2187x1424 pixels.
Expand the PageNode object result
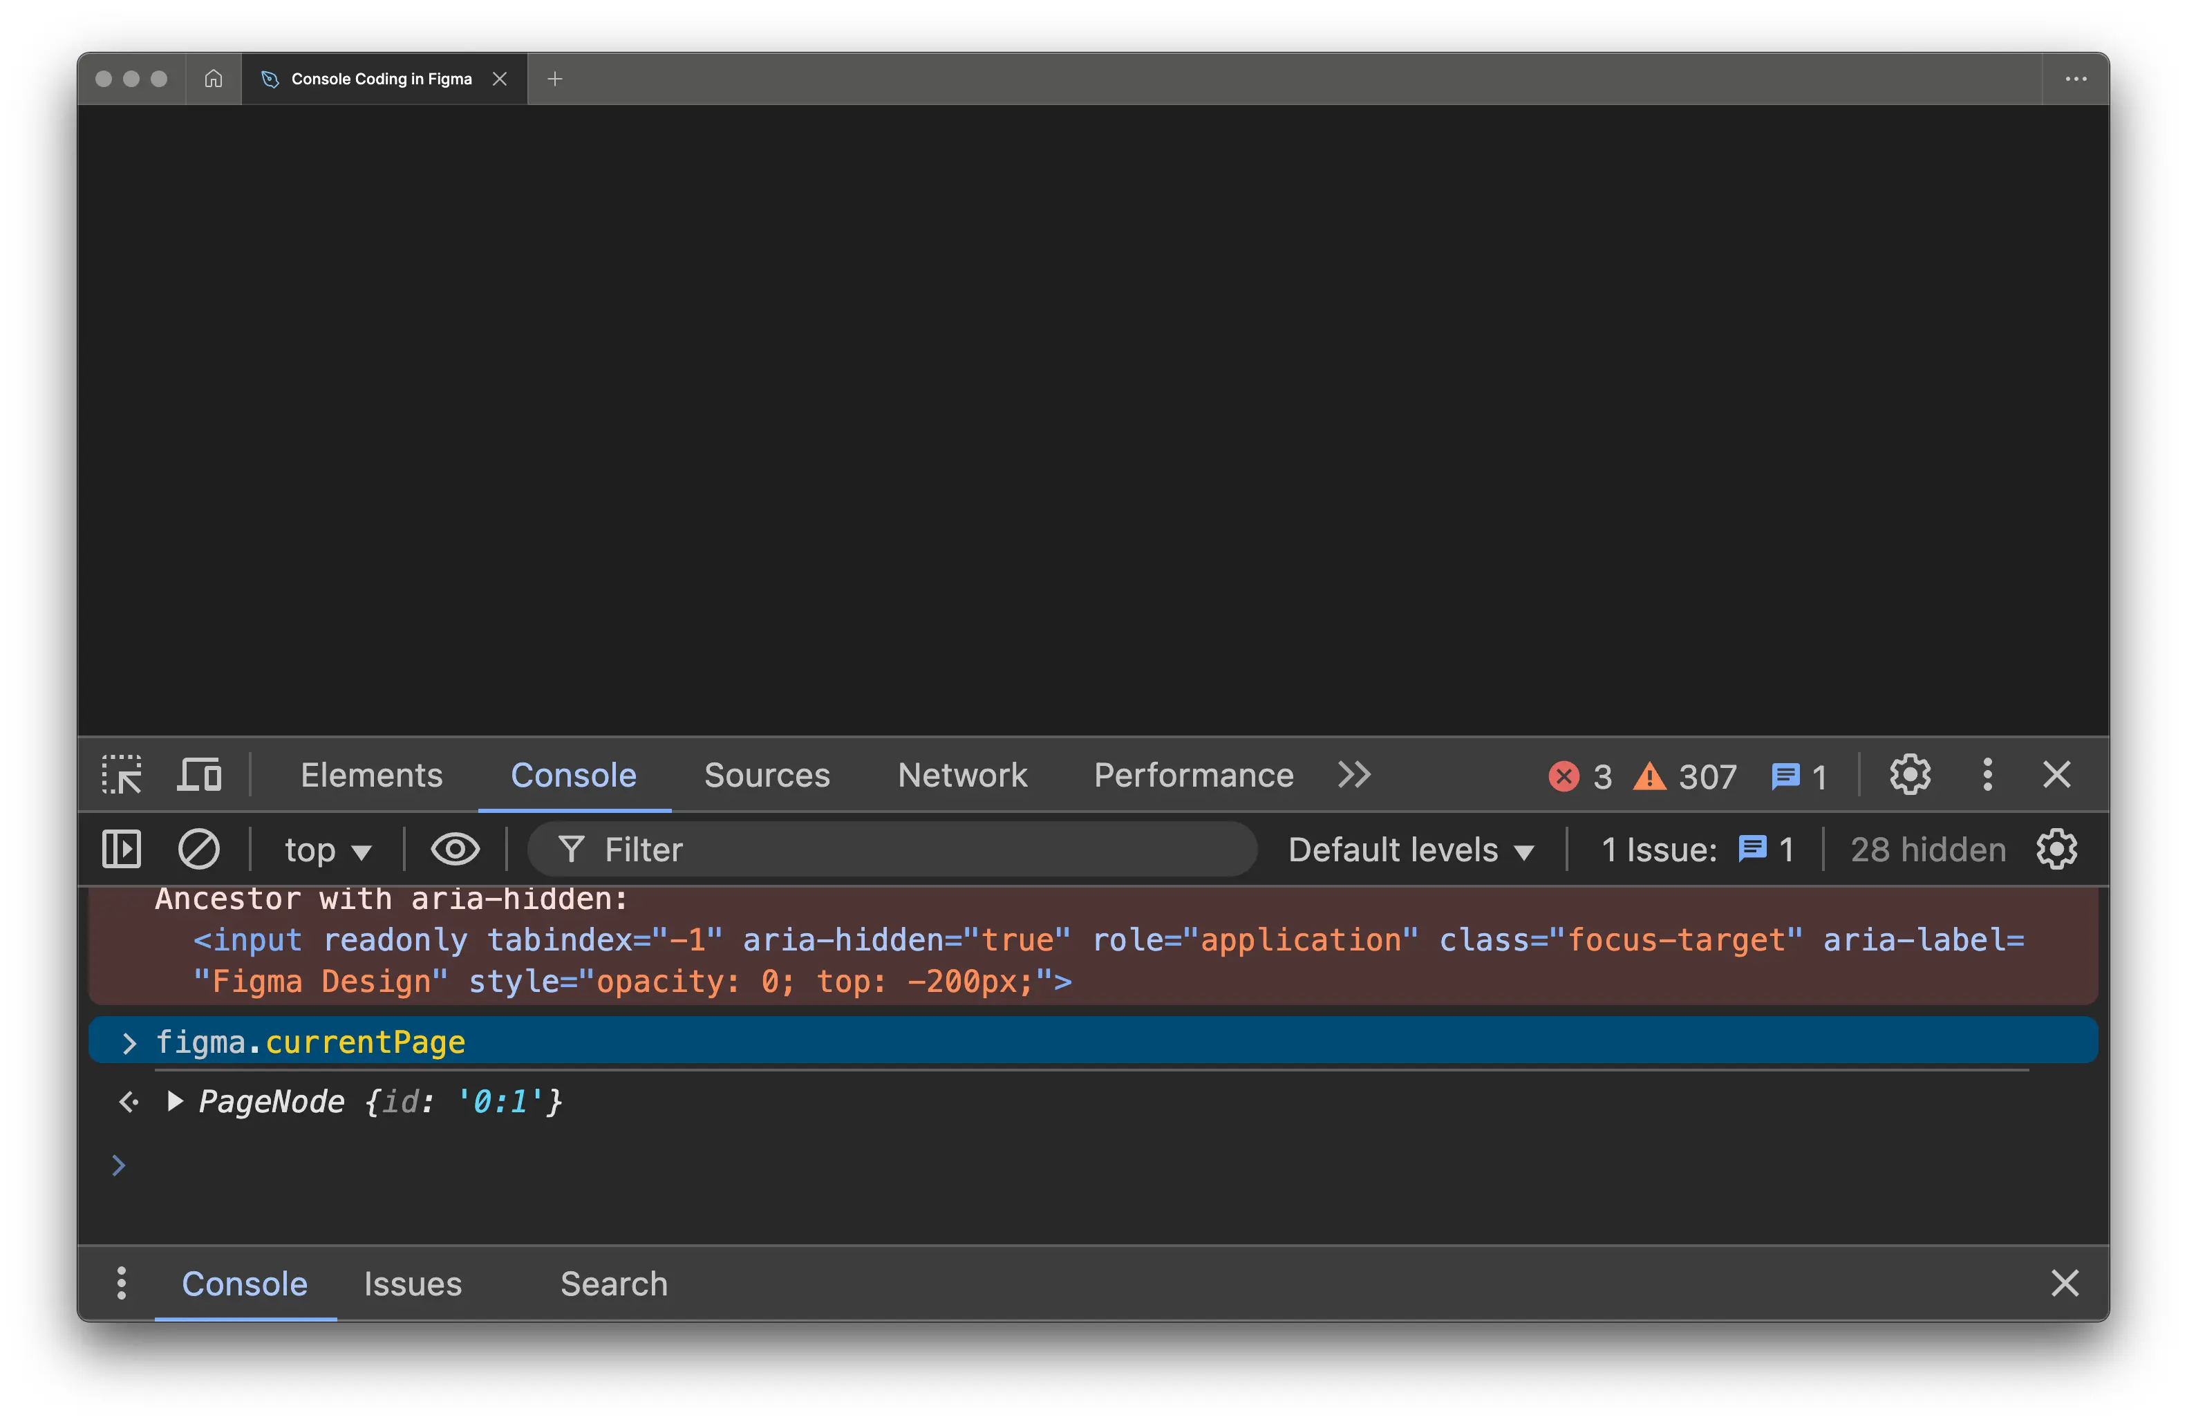tap(173, 1100)
